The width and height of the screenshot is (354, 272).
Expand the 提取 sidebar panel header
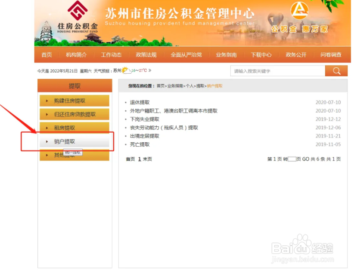[75, 85]
